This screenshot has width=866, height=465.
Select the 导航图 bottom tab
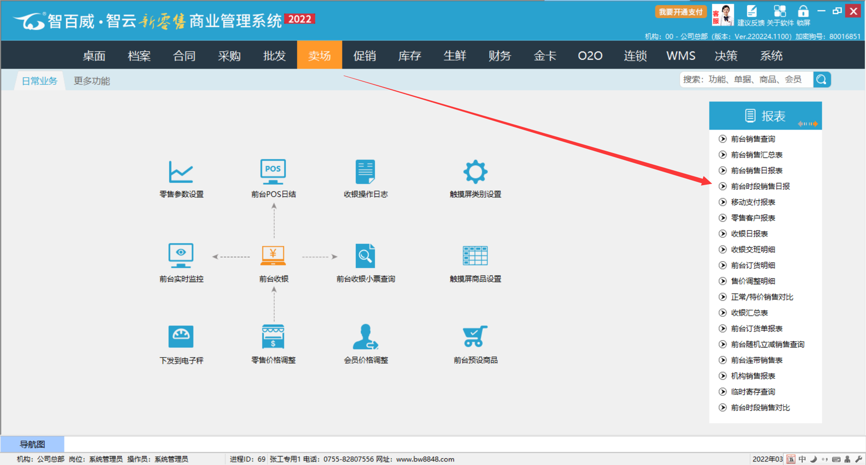coord(32,444)
